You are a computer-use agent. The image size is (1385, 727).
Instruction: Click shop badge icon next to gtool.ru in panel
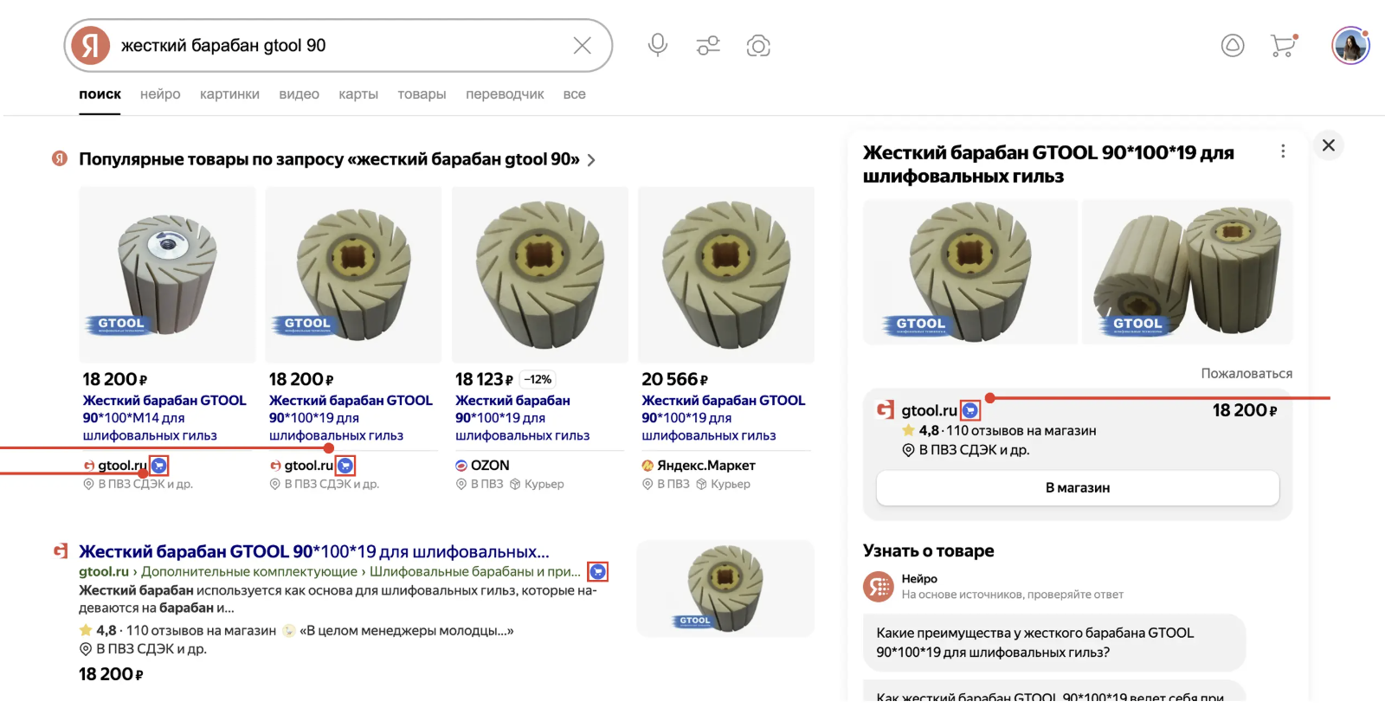coord(970,410)
